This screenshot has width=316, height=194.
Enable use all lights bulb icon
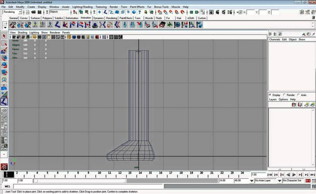[88, 37]
